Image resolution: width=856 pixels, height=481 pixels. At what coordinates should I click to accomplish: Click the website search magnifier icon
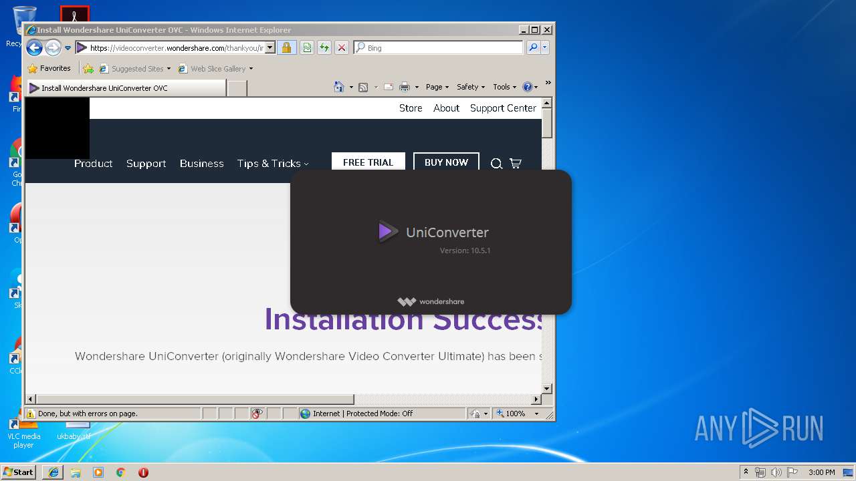(x=496, y=164)
